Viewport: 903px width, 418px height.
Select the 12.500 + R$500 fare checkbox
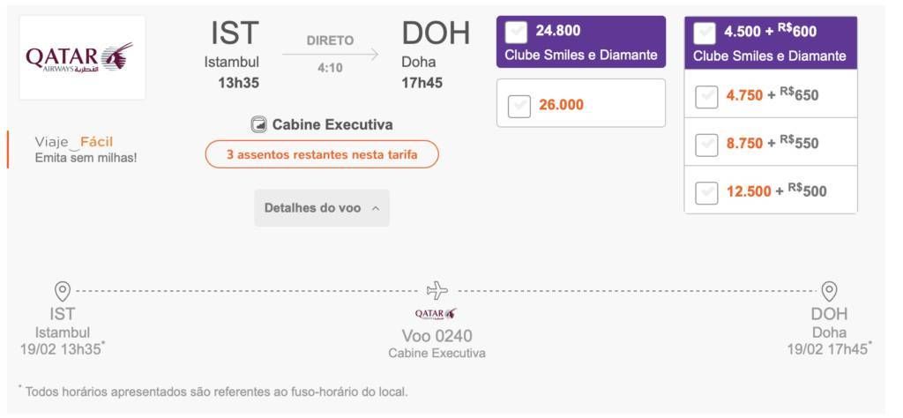click(x=706, y=193)
